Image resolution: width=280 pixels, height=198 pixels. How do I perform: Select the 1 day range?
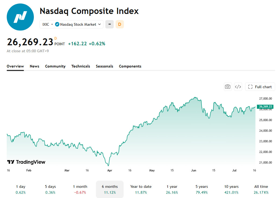[21, 189]
